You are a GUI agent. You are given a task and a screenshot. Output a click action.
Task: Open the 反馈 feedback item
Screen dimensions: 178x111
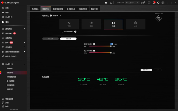pos(7,103)
